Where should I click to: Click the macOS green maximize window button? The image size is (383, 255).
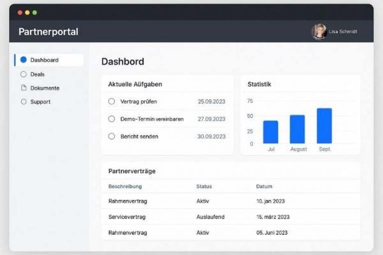pos(34,13)
